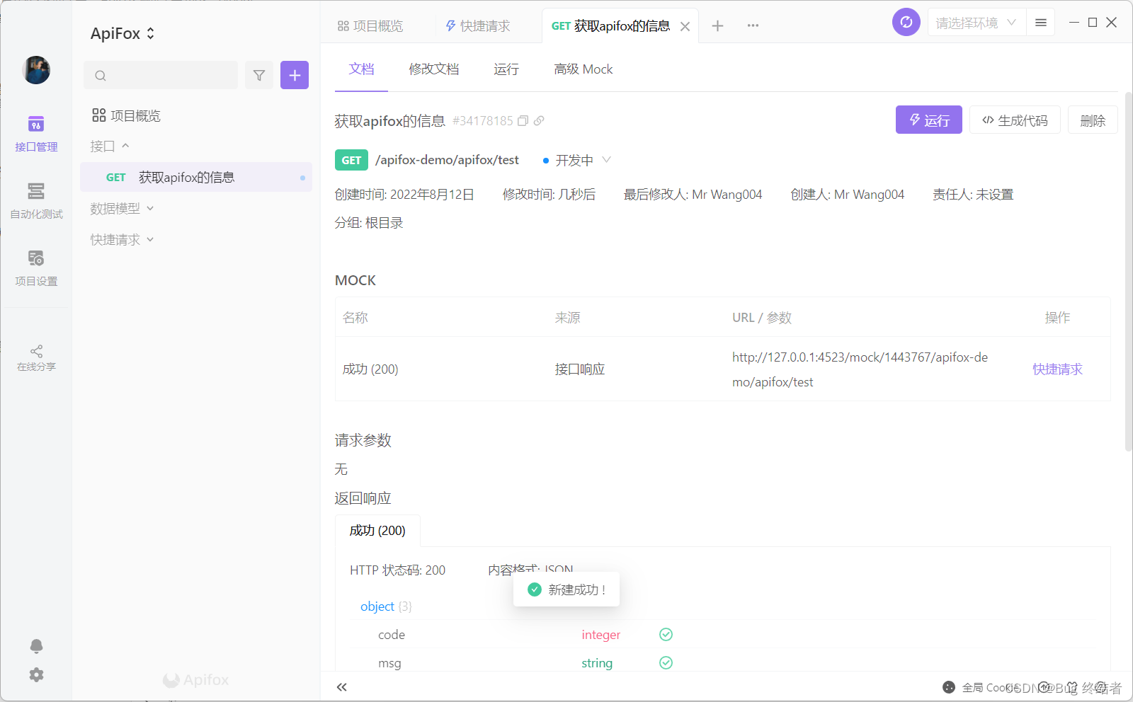Click the user avatar picture
This screenshot has width=1133, height=702.
36,70
